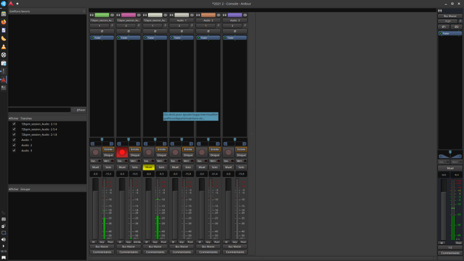Open the Greffons favoris panel menu
The width and height of the screenshot is (464, 261).
84,11
